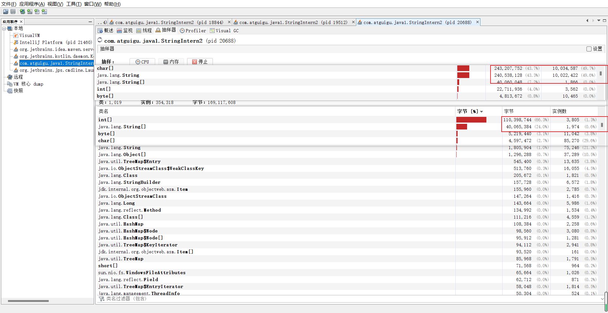Switch to the 概述 tab
608x313 pixels.
[106, 31]
